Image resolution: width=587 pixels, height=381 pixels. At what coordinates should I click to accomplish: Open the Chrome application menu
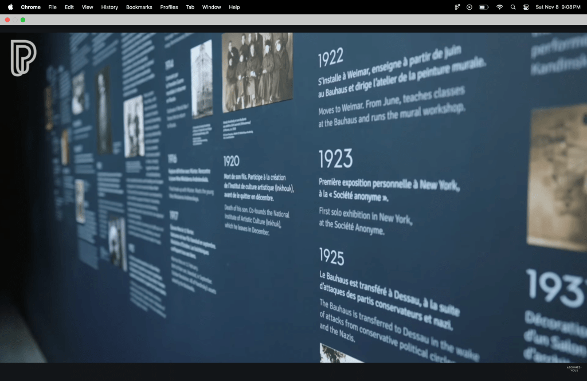click(x=30, y=7)
